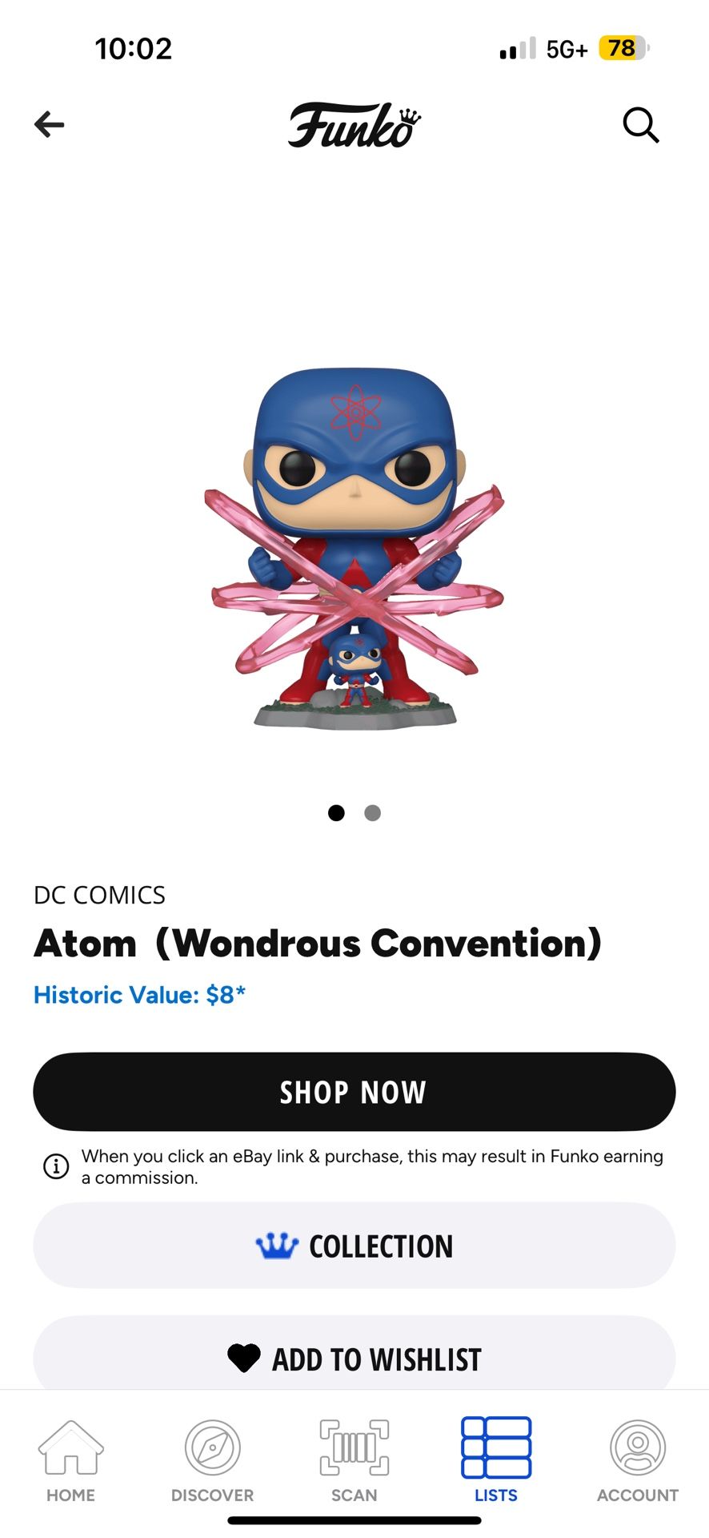This screenshot has width=709, height=1538.
Task: Tap the Atom Funko figure image
Action: pyautogui.click(x=354, y=549)
